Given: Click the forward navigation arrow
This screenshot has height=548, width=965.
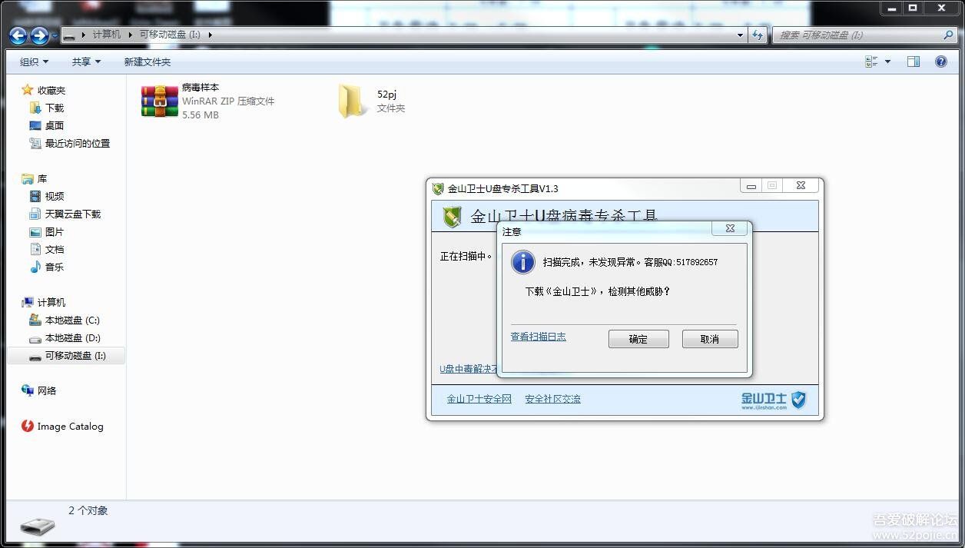Looking at the screenshot, I should (x=38, y=35).
